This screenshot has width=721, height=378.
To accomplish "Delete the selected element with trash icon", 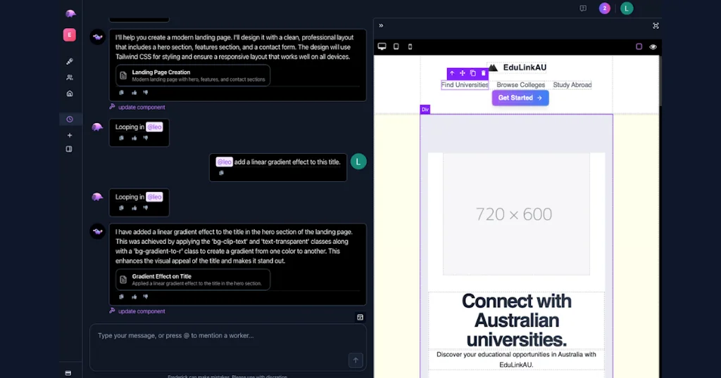I will (483, 73).
